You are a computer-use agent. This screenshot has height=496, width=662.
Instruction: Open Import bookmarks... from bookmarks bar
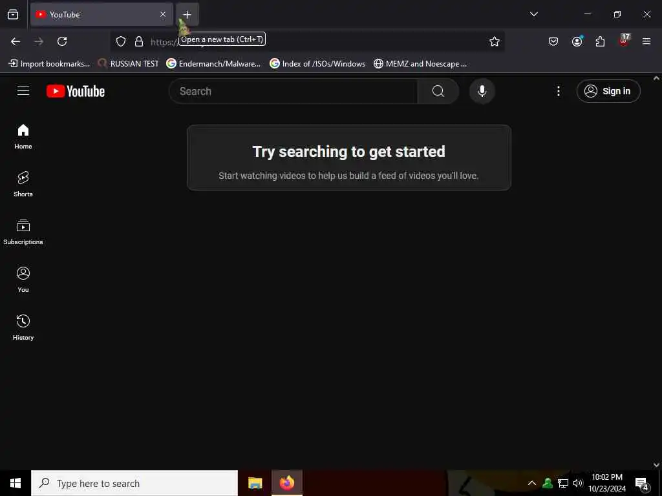pyautogui.click(x=49, y=64)
